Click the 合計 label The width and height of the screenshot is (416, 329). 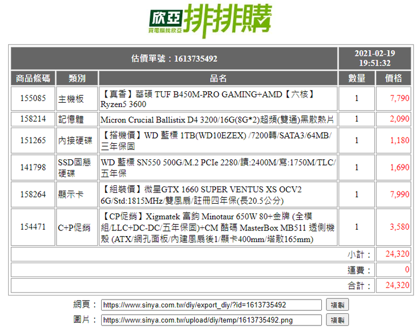359,286
